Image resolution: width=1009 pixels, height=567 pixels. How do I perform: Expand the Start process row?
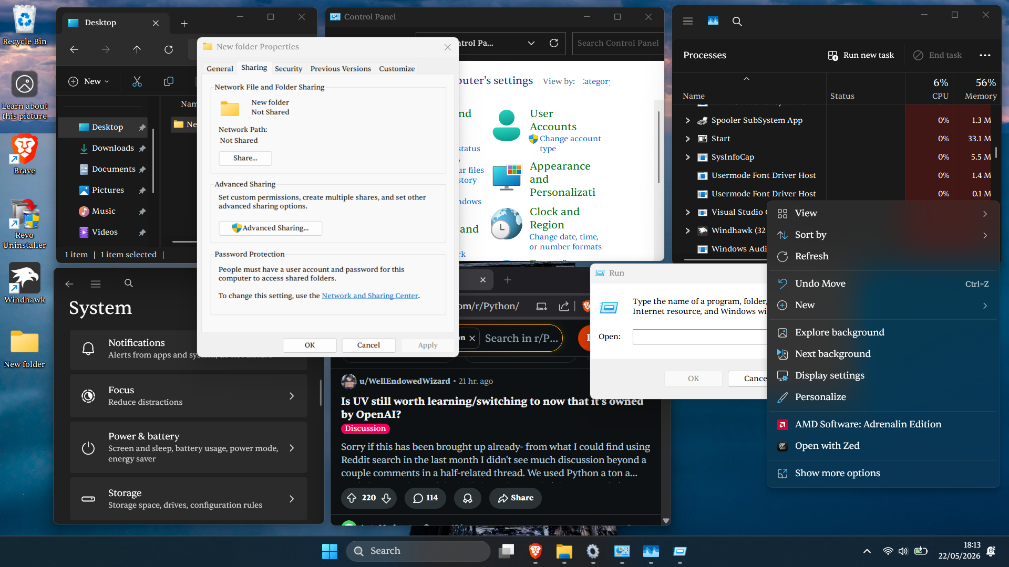[x=687, y=139]
